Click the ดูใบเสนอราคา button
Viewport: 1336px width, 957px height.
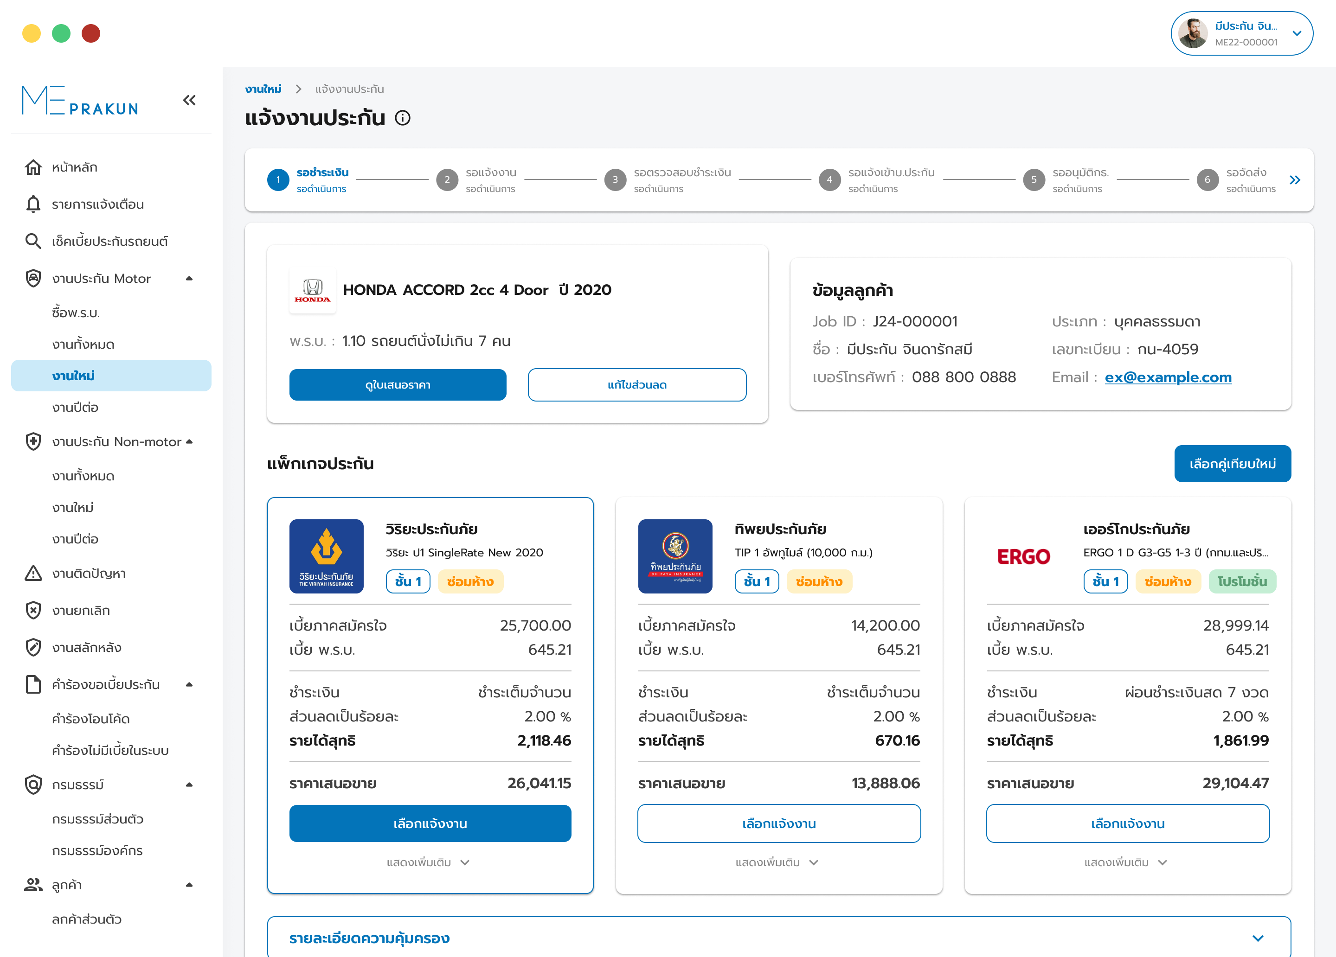tap(398, 385)
